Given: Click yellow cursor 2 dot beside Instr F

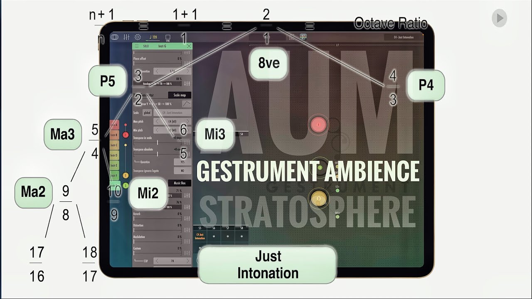Looking at the screenshot, I should pos(126,175).
